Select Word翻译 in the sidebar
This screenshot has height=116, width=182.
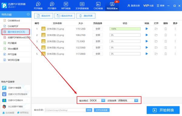click(16, 49)
